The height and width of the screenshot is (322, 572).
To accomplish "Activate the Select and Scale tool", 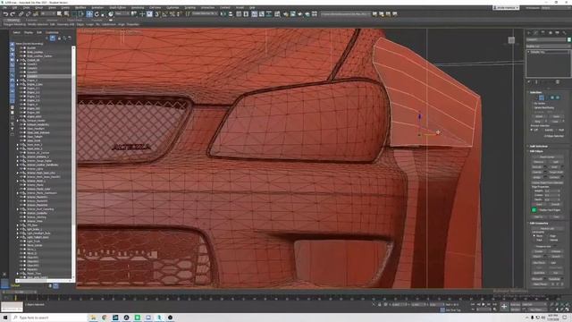I will (x=104, y=14).
